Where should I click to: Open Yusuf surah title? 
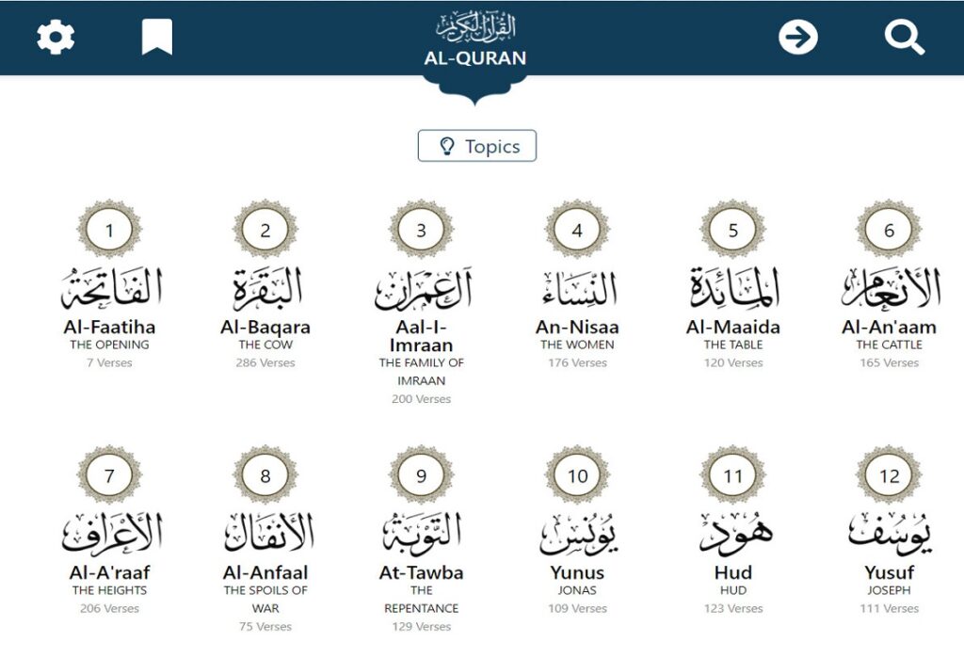[889, 572]
